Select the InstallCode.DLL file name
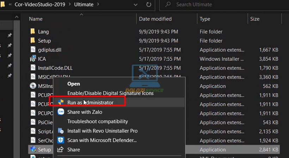The width and height of the screenshot is (289, 158). coord(55,68)
